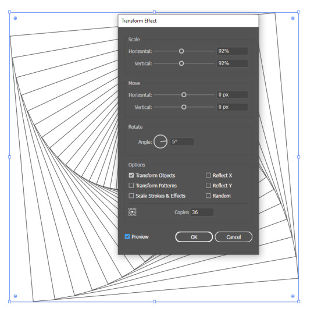Click the top-right live corner widget
The height and width of the screenshot is (312, 314).
click(x=292, y=18)
